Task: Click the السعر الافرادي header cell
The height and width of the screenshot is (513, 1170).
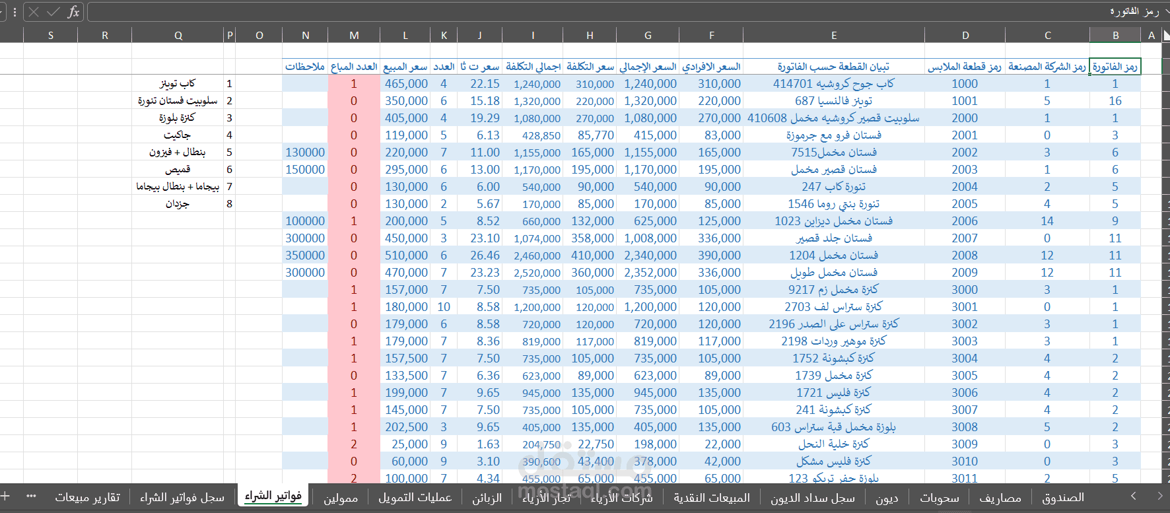Action: pos(711,67)
